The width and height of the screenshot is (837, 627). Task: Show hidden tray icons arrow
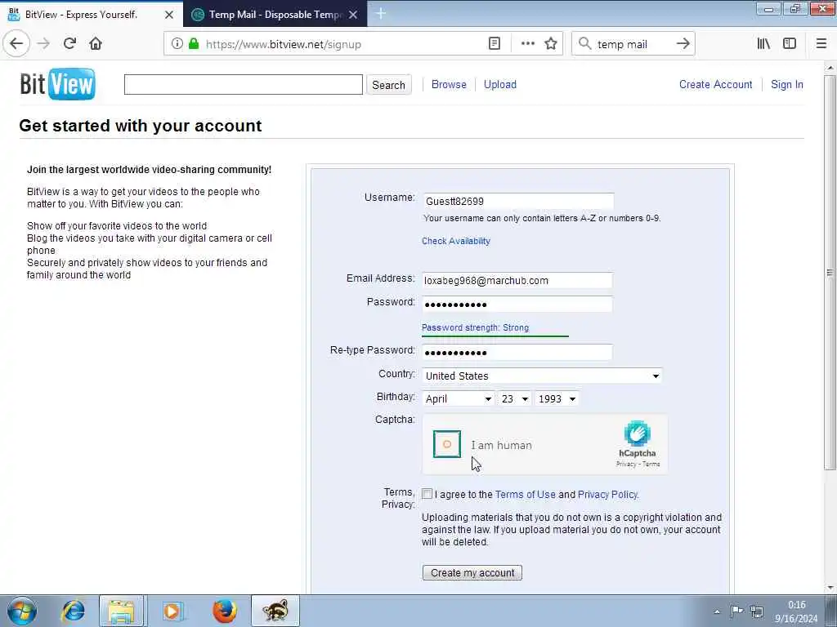pos(717,611)
